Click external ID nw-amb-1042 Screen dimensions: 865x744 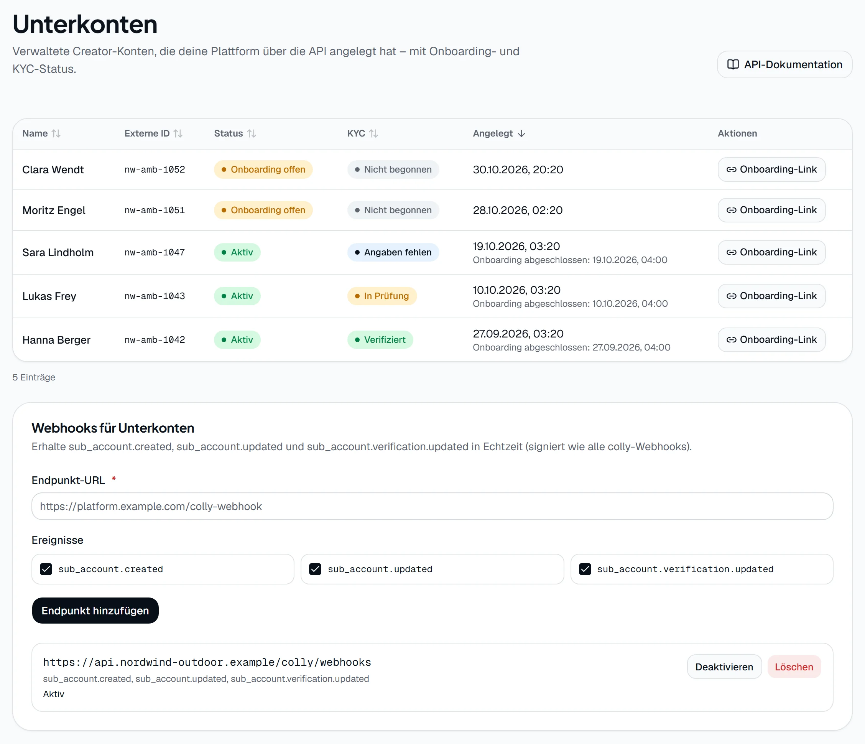[x=155, y=340]
